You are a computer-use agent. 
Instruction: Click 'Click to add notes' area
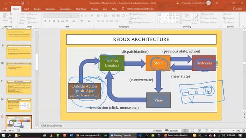[51, 125]
